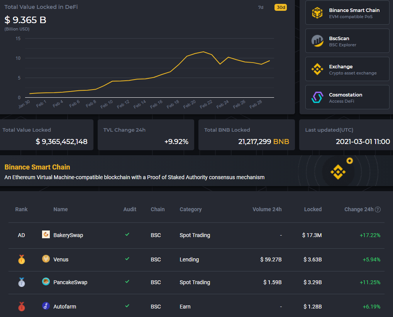
Task: Switch the TVL chart to 7d view
Action: [x=261, y=7]
